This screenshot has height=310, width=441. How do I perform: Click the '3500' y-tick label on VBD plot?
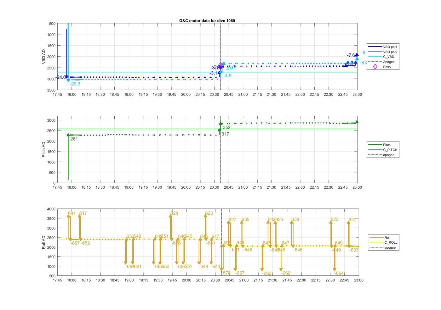coord(51,90)
